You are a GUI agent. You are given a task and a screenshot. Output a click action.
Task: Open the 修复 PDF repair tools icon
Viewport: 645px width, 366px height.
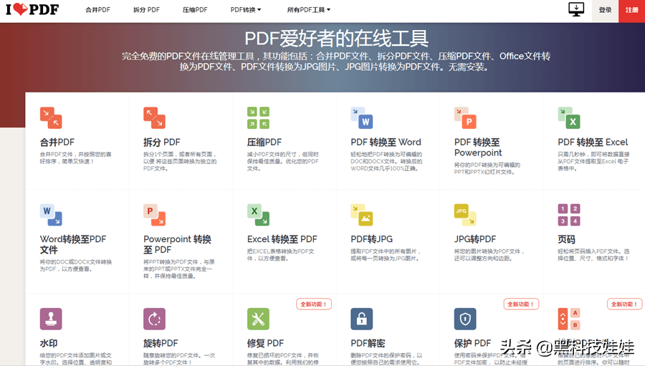[258, 319]
